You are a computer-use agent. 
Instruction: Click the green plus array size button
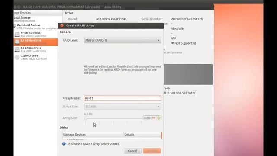[x=159, y=118]
